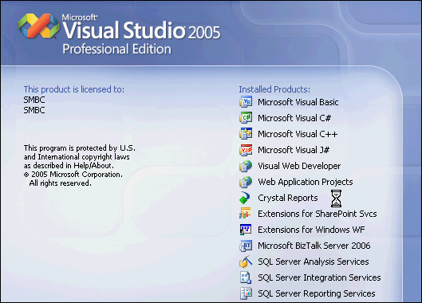Click the Microsoft Visual C# icon
Image resolution: width=422 pixels, height=303 pixels.
(x=246, y=118)
